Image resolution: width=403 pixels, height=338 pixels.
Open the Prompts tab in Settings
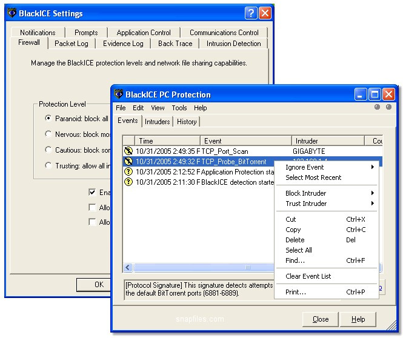click(86, 33)
